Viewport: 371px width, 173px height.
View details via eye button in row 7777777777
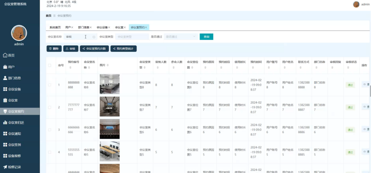366,107
